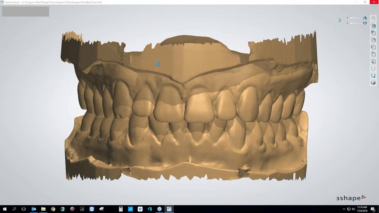Image resolution: width=379 pixels, height=213 pixels.
Task: Open Windows taskbar search
Action: click(x=14, y=209)
